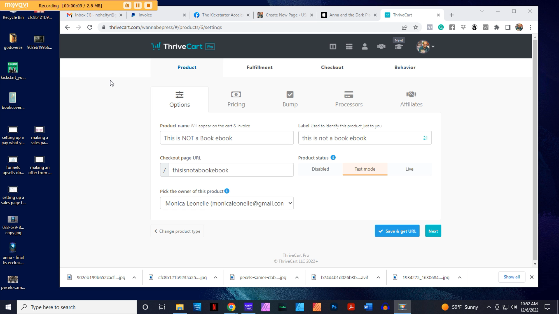Open the account profile chevron menu
The height and width of the screenshot is (314, 559).
coord(433,46)
